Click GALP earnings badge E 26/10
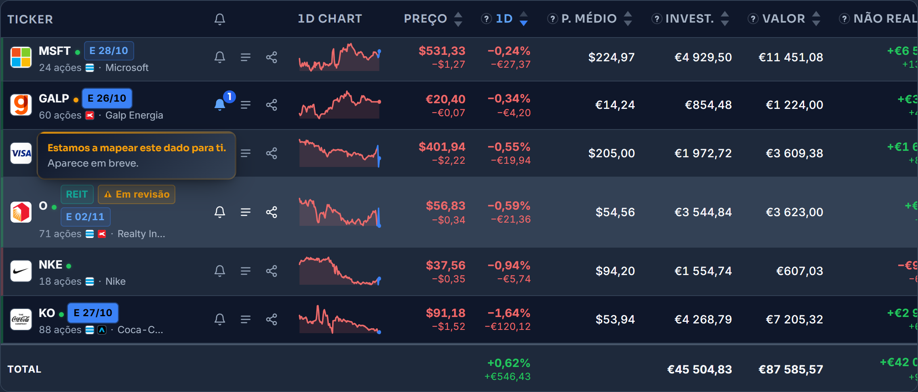918x392 pixels. point(107,98)
